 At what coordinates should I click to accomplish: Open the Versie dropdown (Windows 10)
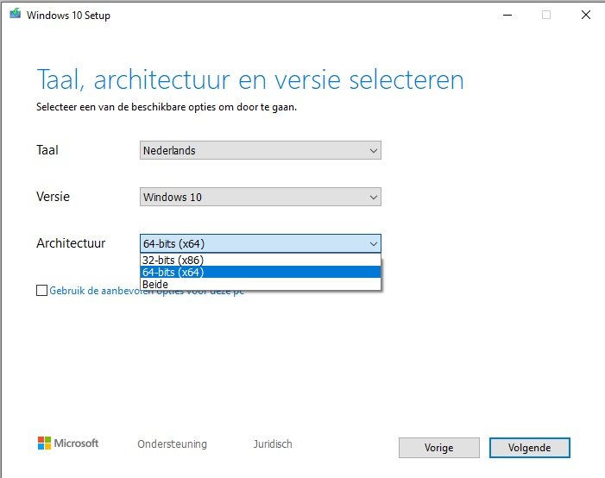pos(261,197)
